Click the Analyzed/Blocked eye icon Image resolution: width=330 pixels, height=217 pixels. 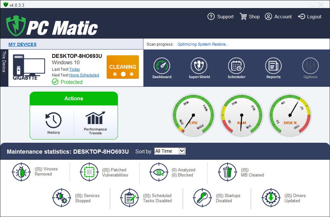point(159,172)
